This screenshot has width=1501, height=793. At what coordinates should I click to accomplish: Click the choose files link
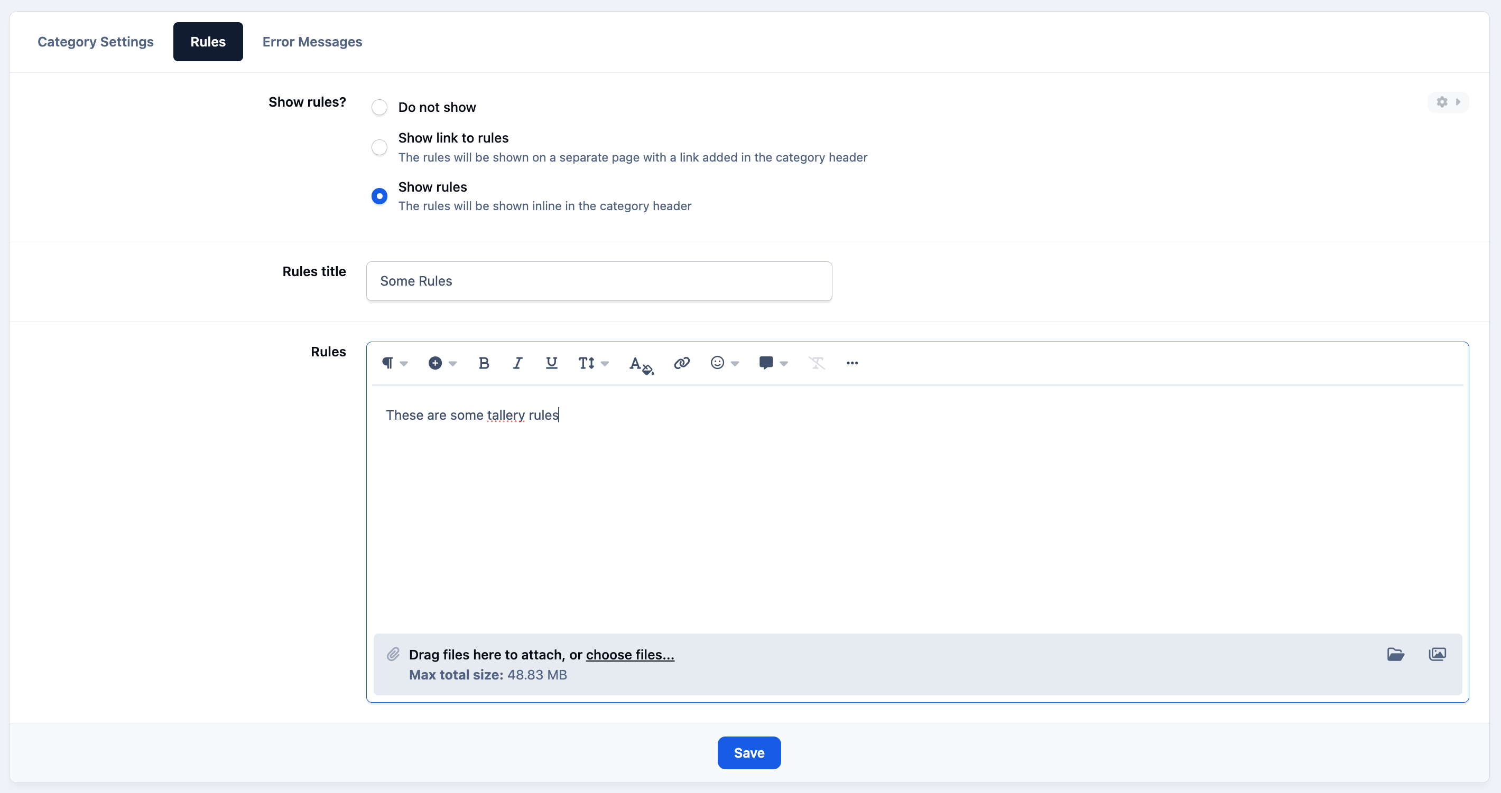click(630, 655)
